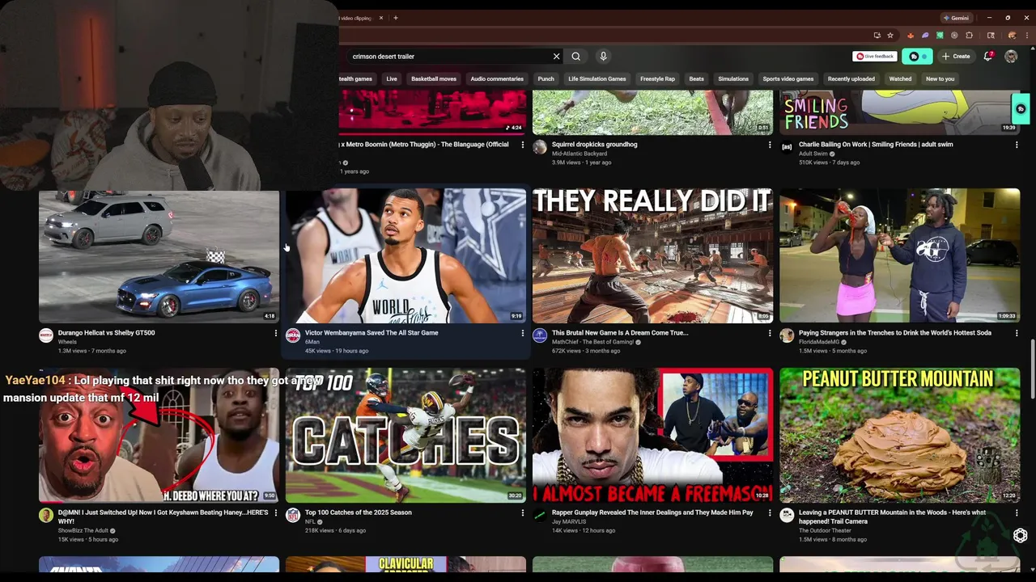Open the browser extensions puzzle icon
Viewport: 1036px width, 582px height.
(x=969, y=36)
